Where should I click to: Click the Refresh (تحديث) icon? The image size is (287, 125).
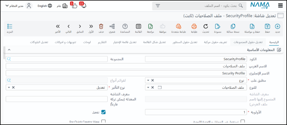(206, 27)
